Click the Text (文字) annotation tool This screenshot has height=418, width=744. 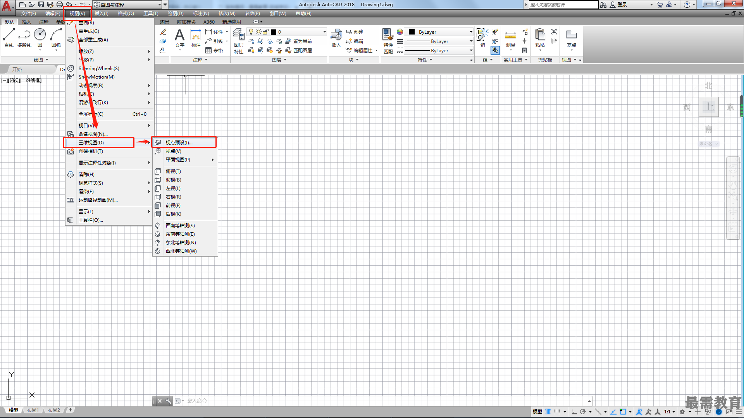point(179,38)
